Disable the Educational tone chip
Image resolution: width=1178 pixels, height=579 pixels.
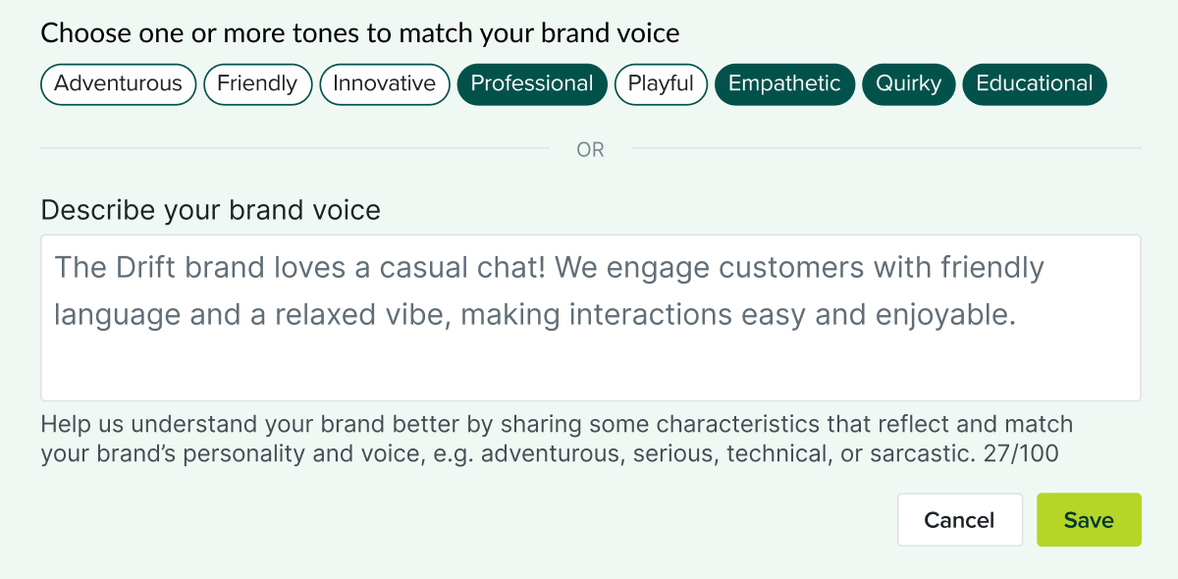click(1034, 83)
